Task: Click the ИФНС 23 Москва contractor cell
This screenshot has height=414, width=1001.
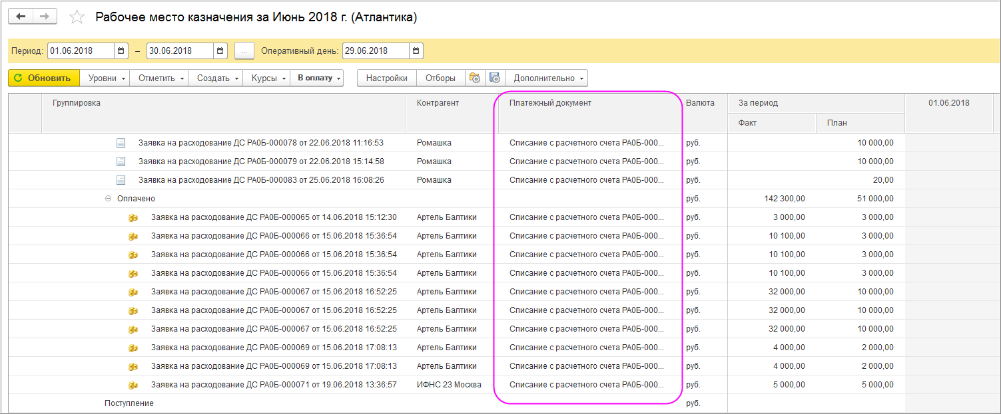Action: coord(448,385)
